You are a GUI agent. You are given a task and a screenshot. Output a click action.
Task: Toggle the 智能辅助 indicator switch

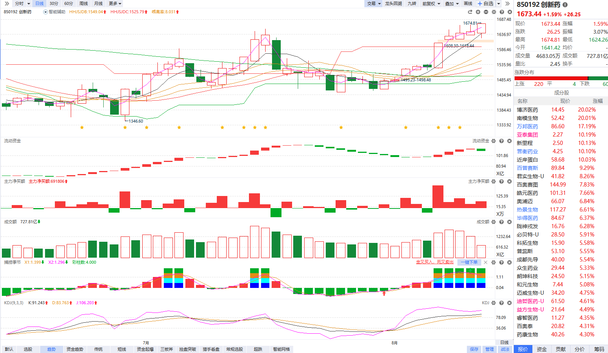click(46, 12)
